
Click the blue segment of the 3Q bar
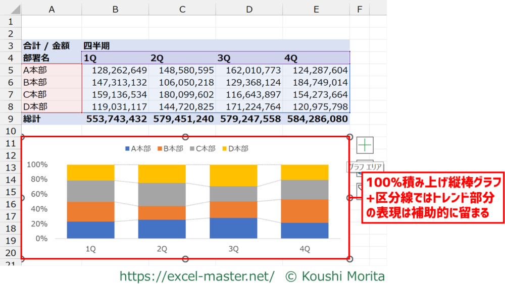pos(233,228)
